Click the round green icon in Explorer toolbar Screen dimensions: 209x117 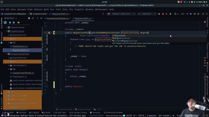[x=5, y=22]
